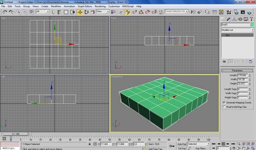
Task: Expand the Modifier List dropdown
Action: click(237, 30)
